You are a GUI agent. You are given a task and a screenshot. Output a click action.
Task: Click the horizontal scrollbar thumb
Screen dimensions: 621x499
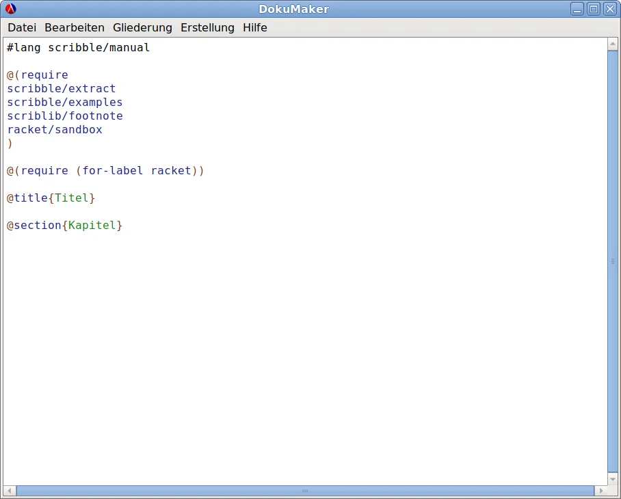point(305,491)
